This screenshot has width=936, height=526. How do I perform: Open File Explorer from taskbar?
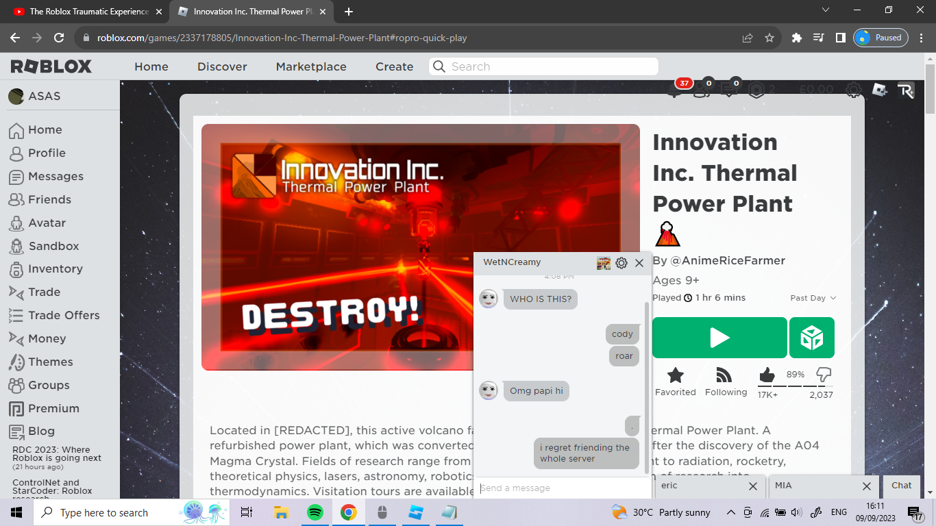[x=281, y=512]
